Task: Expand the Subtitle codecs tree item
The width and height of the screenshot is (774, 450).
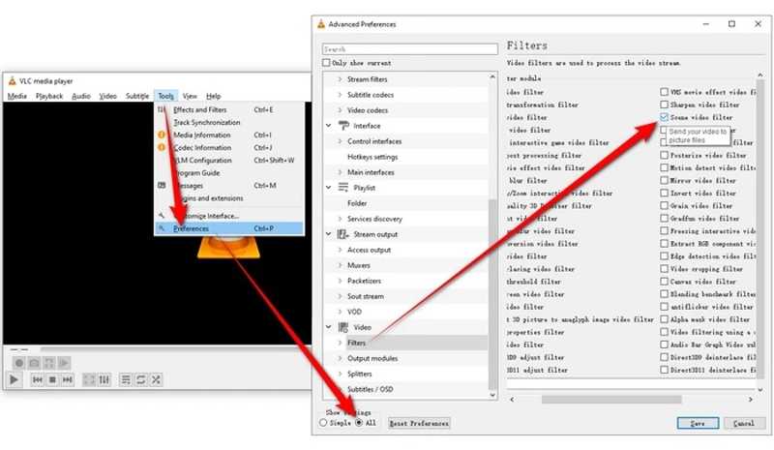Action: click(340, 95)
